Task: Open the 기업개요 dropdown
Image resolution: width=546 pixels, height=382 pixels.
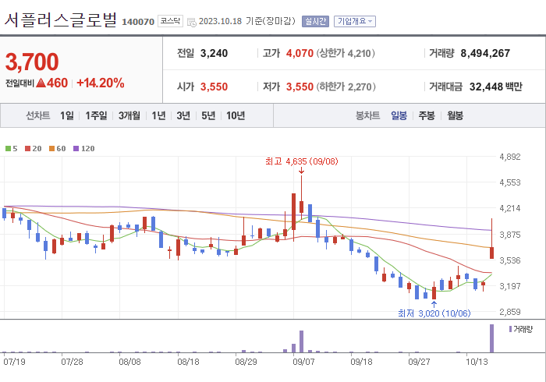Action: (x=354, y=21)
